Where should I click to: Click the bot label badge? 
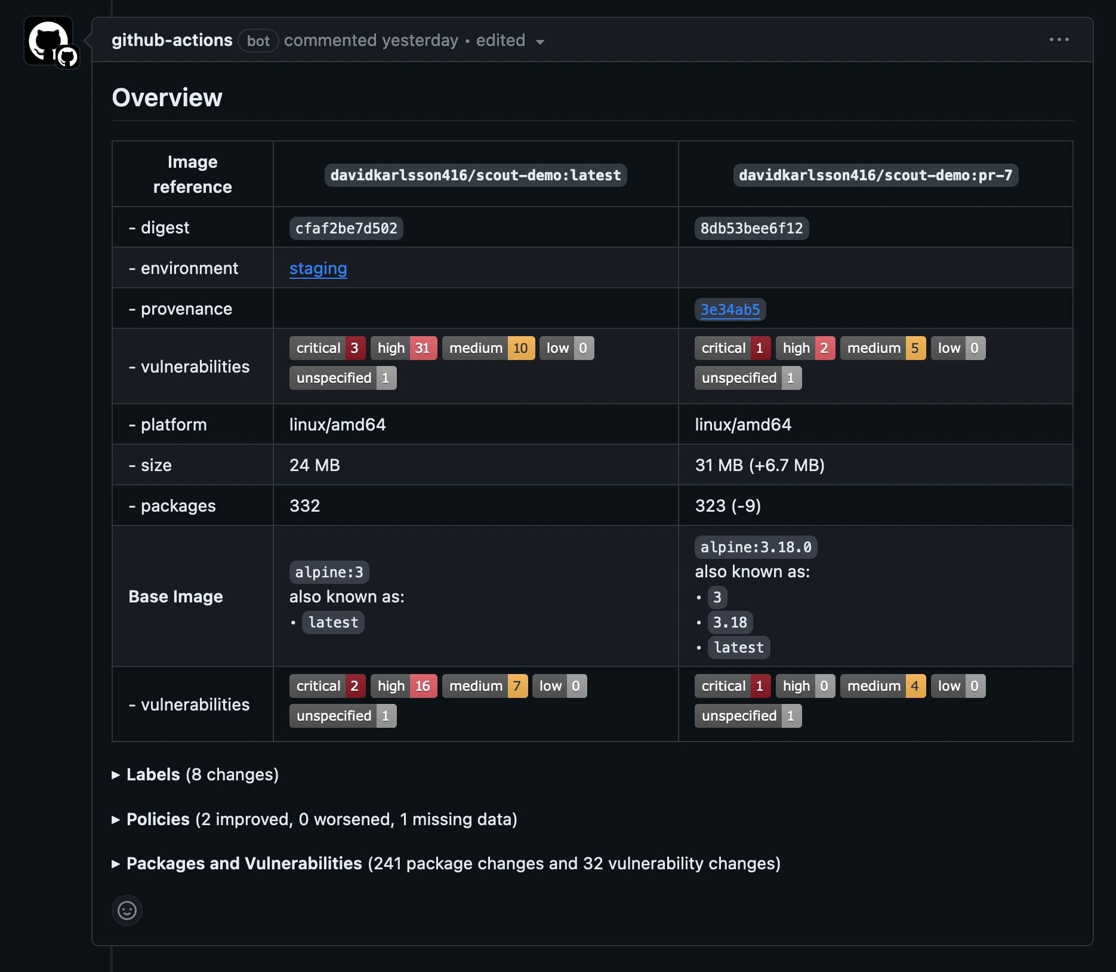pos(258,41)
